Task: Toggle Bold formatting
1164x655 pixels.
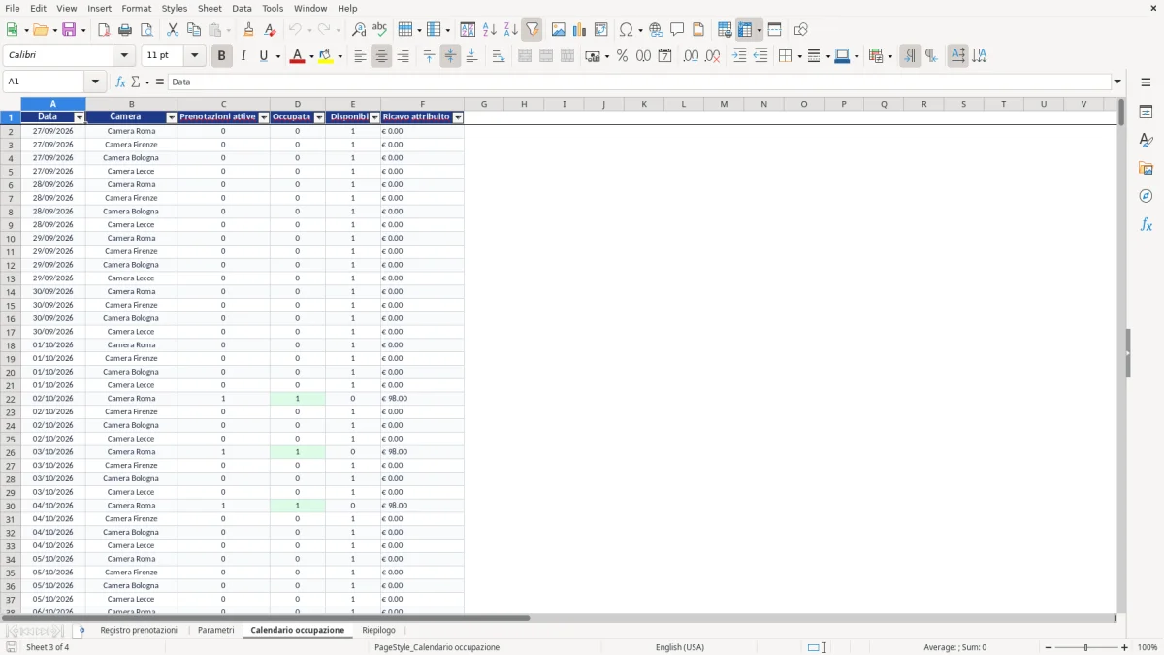Action: coord(221,56)
